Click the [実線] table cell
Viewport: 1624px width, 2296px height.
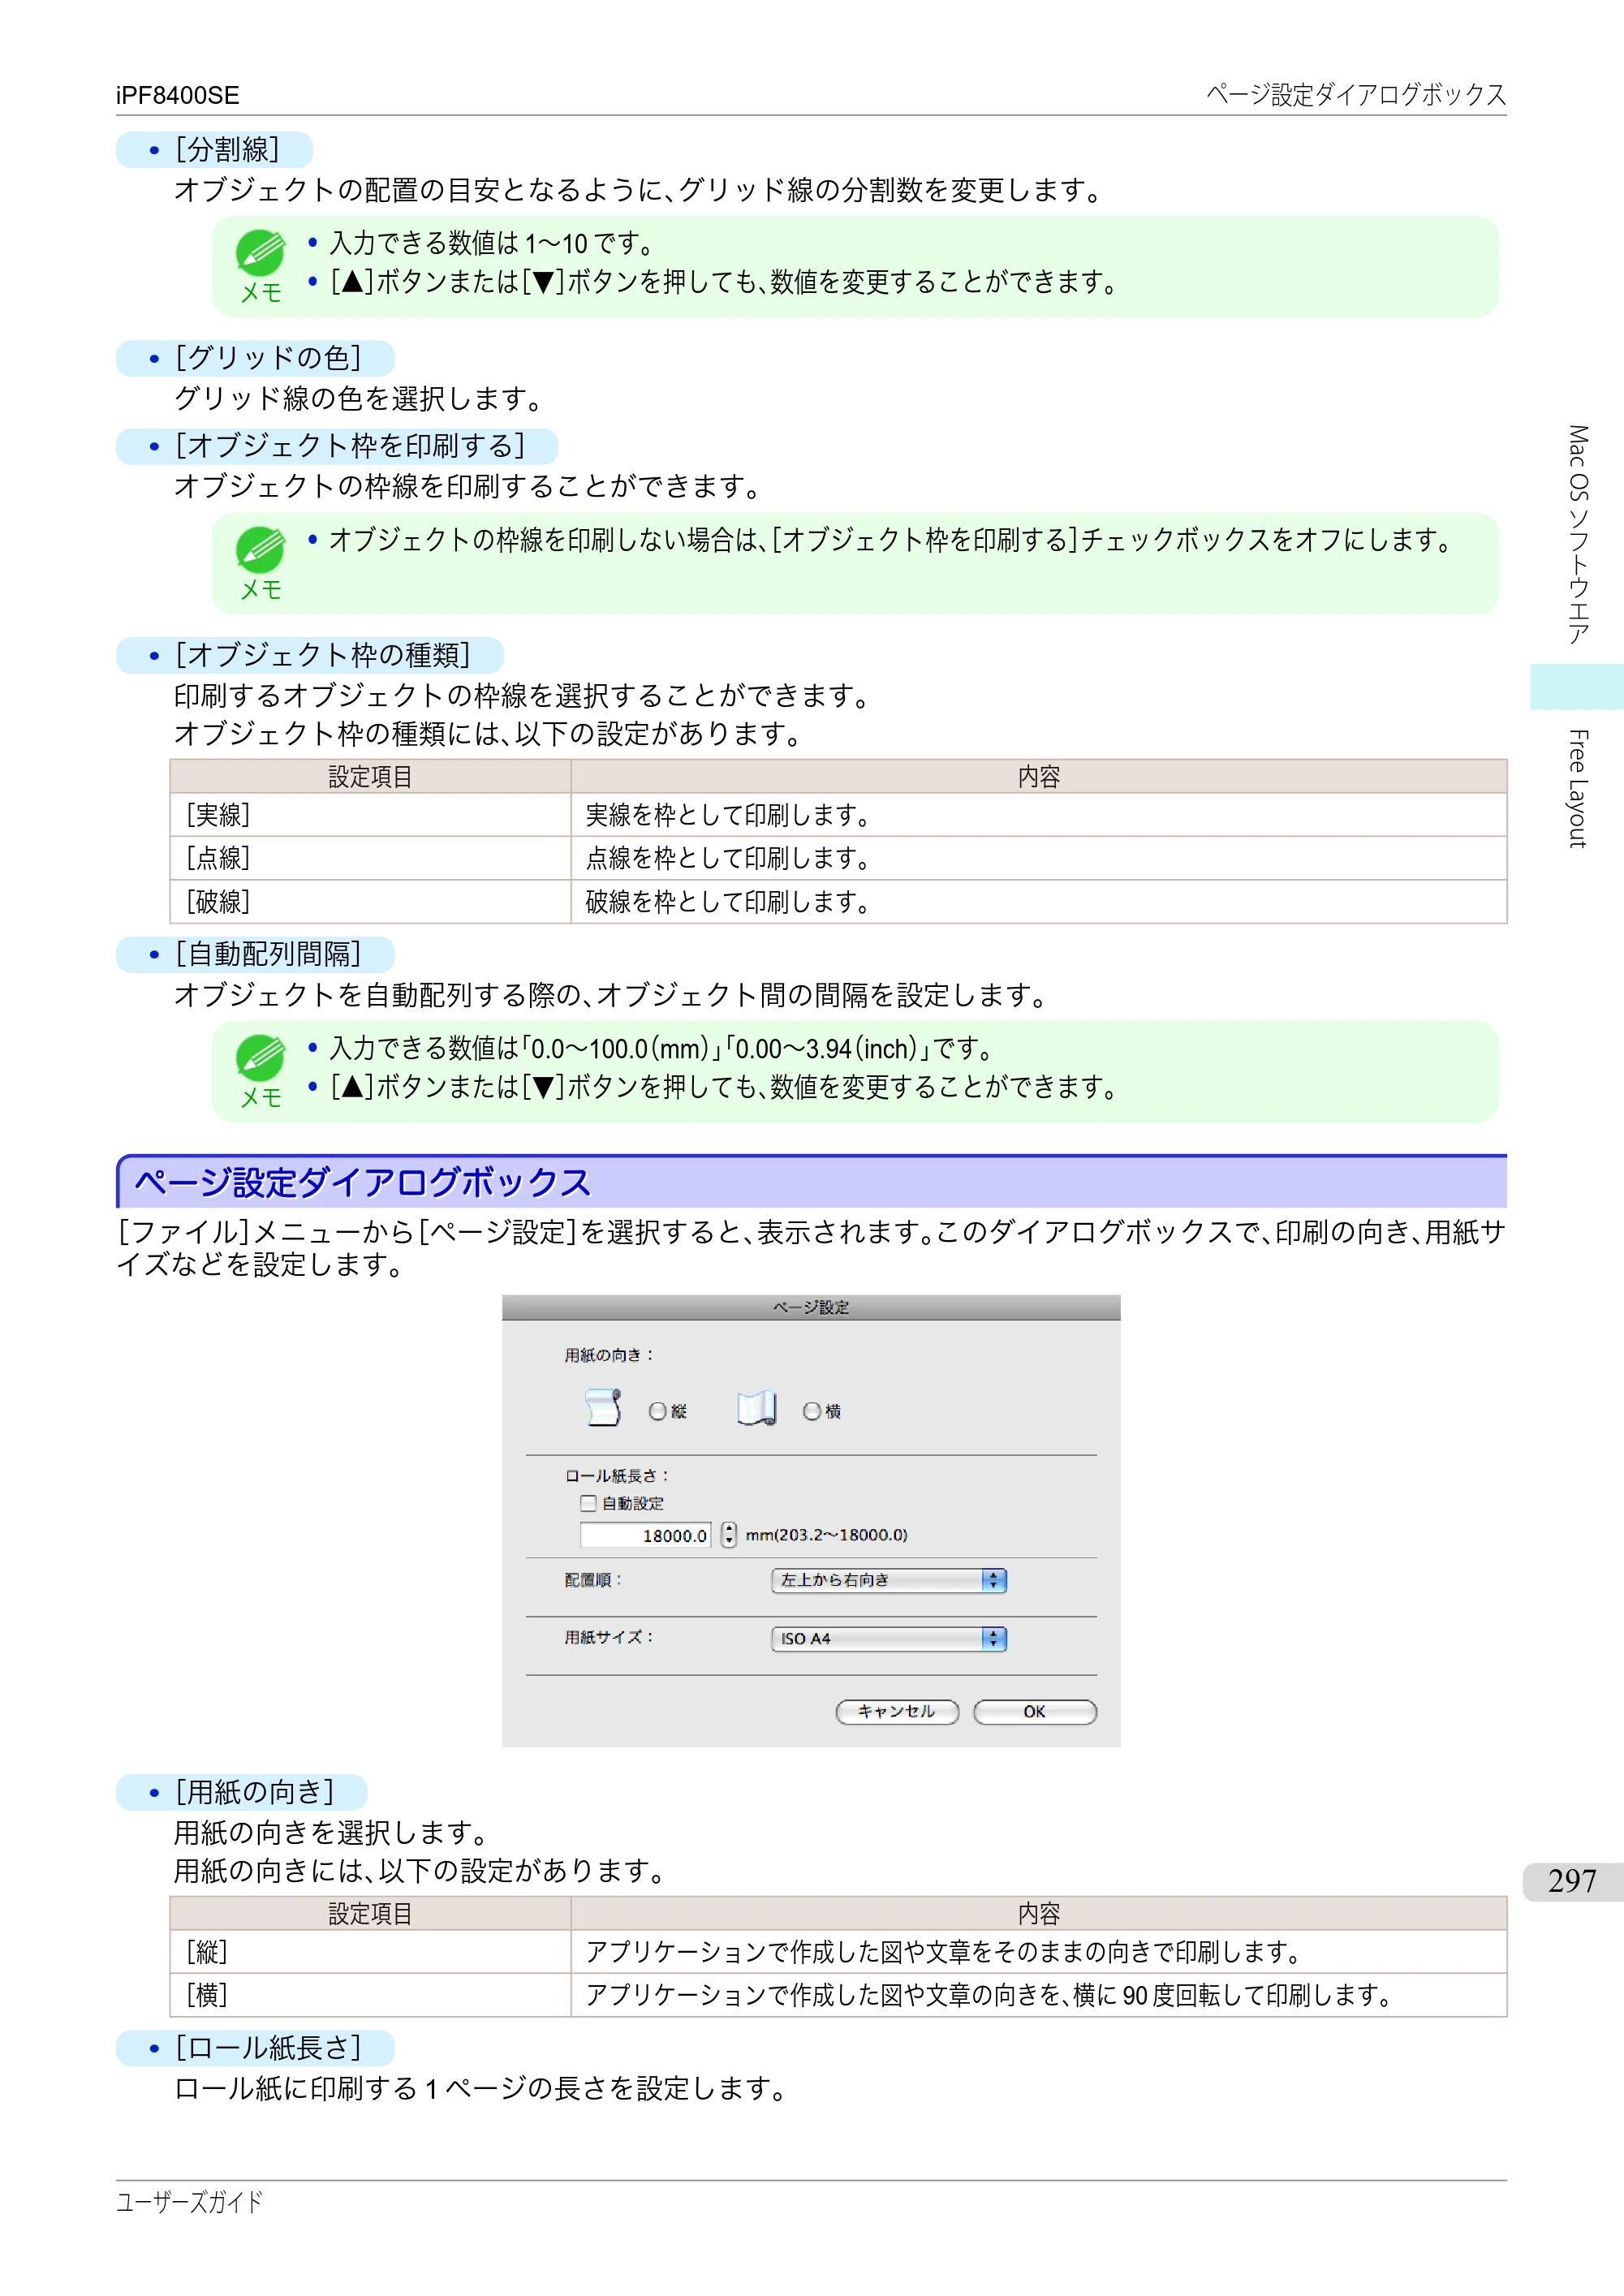tap(370, 815)
